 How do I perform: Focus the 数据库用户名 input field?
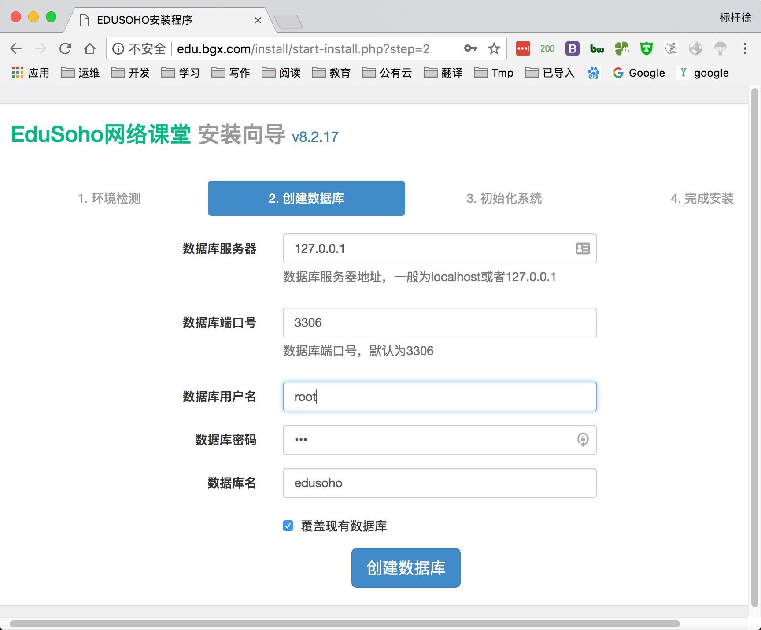[x=440, y=397]
